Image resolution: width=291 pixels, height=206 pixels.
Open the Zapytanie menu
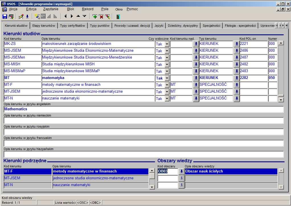51,9
